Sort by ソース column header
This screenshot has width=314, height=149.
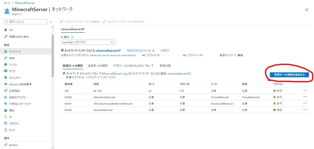click(x=214, y=84)
